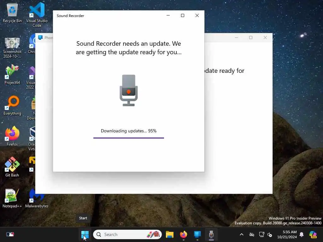
Task: Click the Sound Recorder title text
Action: (70, 16)
